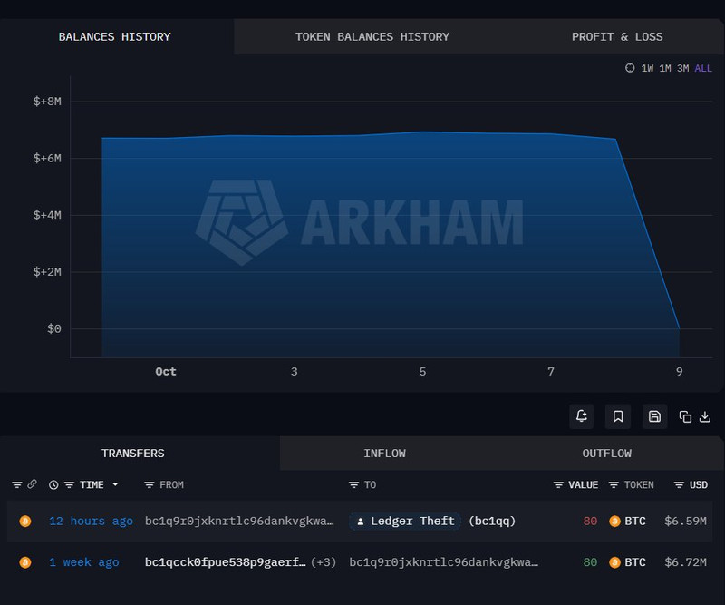Open Token Balances History tab
Viewport: 725px width, 605px height.
[x=372, y=36]
